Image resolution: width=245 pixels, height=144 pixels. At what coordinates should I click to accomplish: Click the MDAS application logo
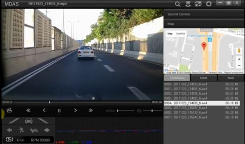point(12,4)
